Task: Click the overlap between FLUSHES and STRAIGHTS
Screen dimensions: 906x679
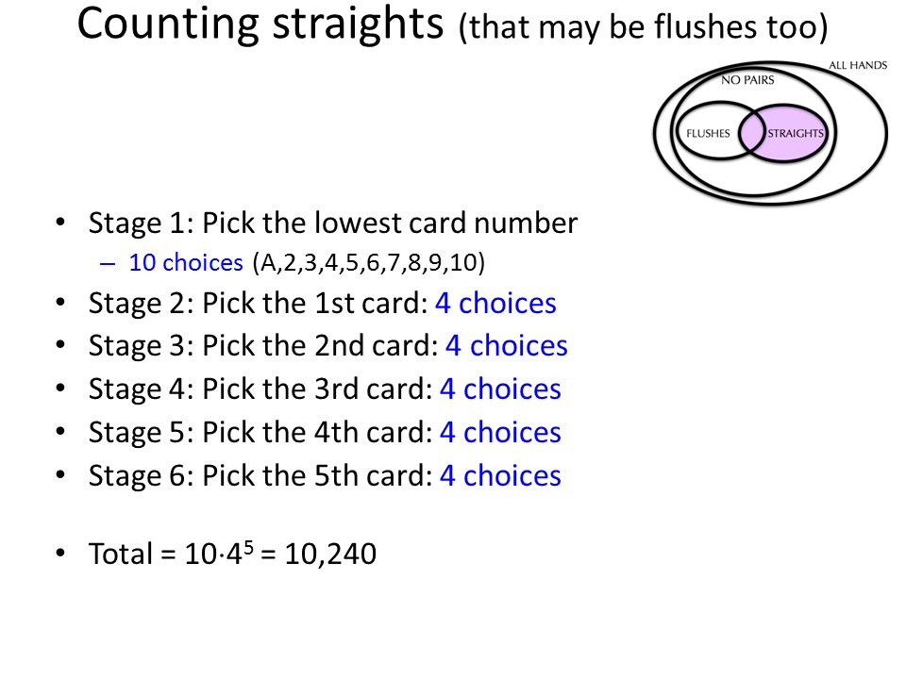Action: pyautogui.click(x=752, y=133)
